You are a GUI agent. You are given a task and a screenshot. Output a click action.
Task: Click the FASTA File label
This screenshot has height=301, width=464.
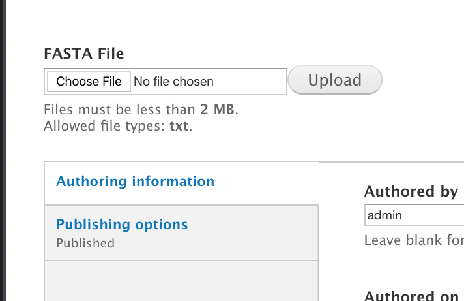(x=84, y=54)
